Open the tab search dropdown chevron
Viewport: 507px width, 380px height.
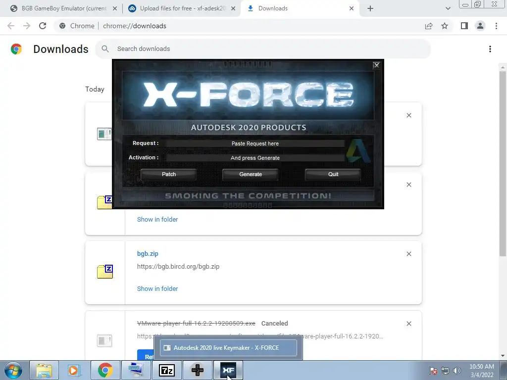[x=448, y=8]
